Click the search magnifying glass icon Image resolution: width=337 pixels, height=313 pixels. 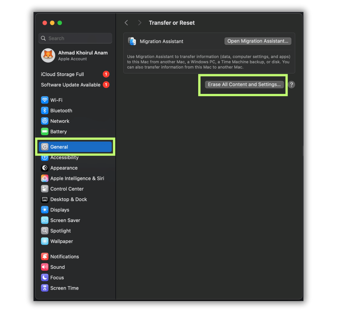click(43, 38)
